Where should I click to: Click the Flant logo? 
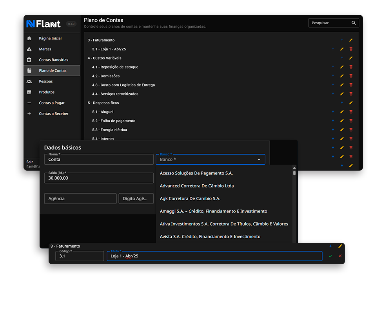(x=44, y=24)
